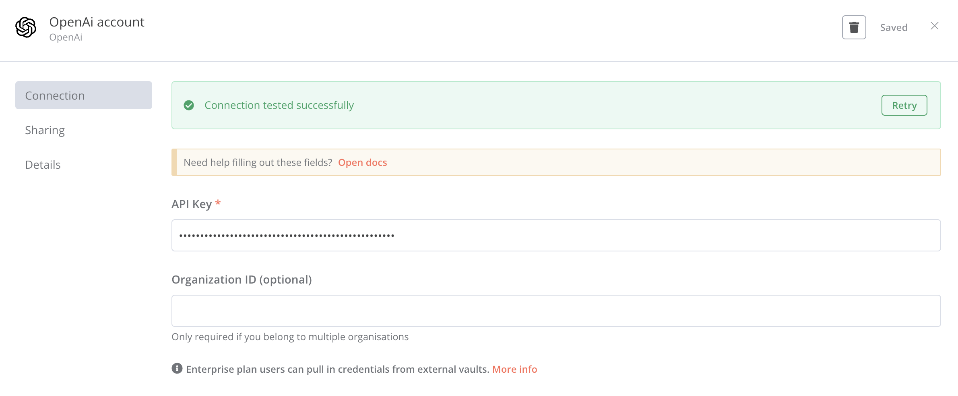Screen dimensions: 958x396
Task: Click the info icon beside Enterprise plan note
Action: tap(177, 368)
